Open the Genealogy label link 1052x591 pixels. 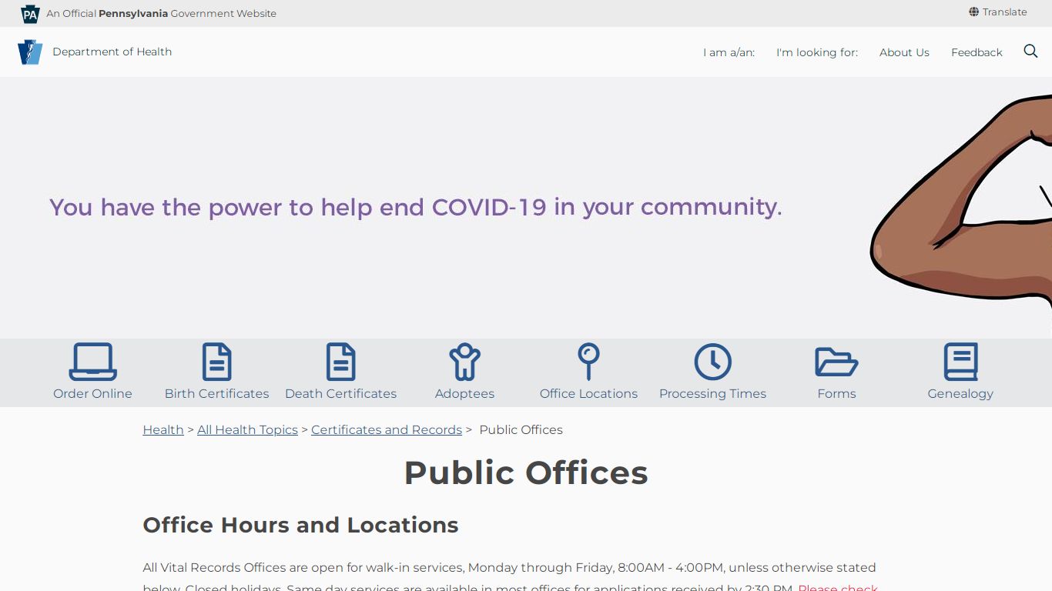[x=960, y=393]
